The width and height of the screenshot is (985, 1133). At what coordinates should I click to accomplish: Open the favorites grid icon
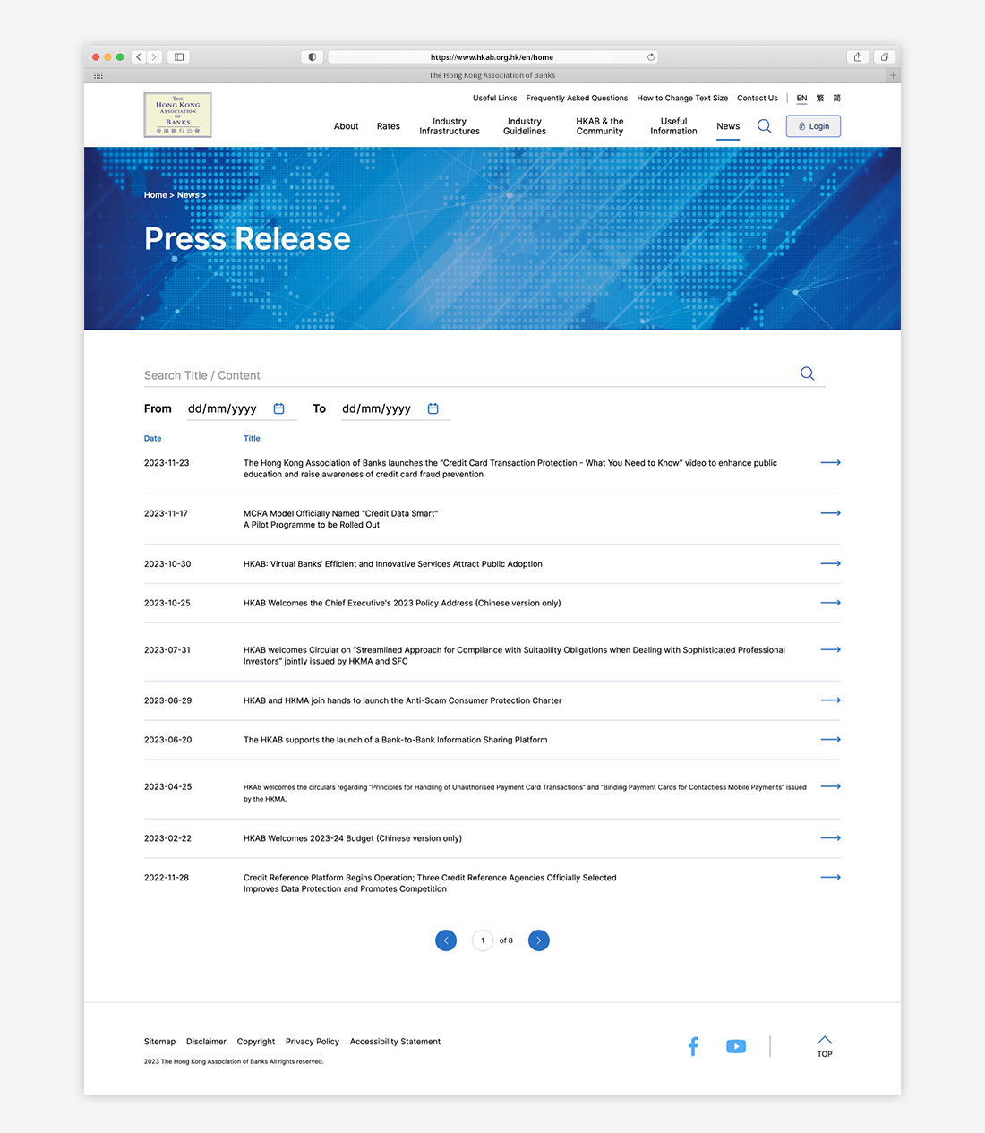(x=98, y=75)
